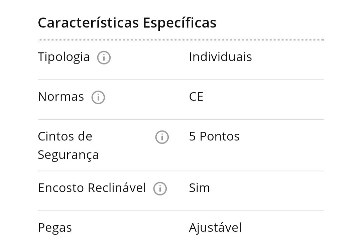Click the dotted divider under the heading

(x=181, y=40)
